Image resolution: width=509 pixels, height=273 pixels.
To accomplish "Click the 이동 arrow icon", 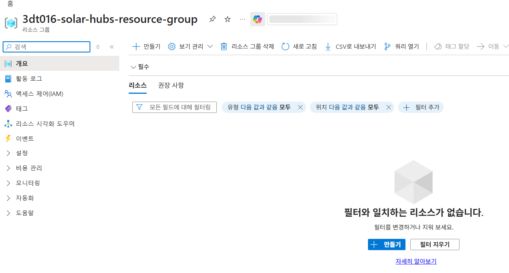I will (481, 46).
